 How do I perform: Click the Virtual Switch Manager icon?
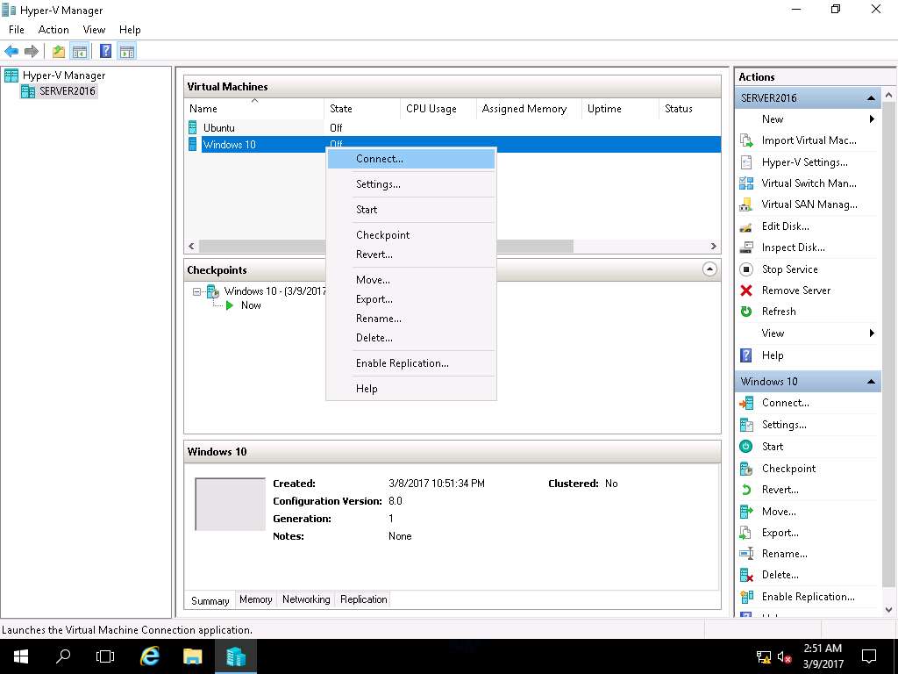746,183
